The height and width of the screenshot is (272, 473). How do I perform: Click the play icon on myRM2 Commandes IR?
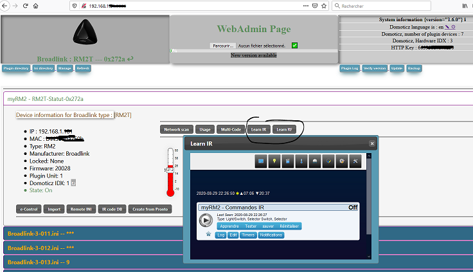206,220
